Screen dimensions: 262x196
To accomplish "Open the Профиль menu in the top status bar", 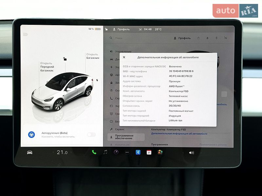I will click(122, 29).
